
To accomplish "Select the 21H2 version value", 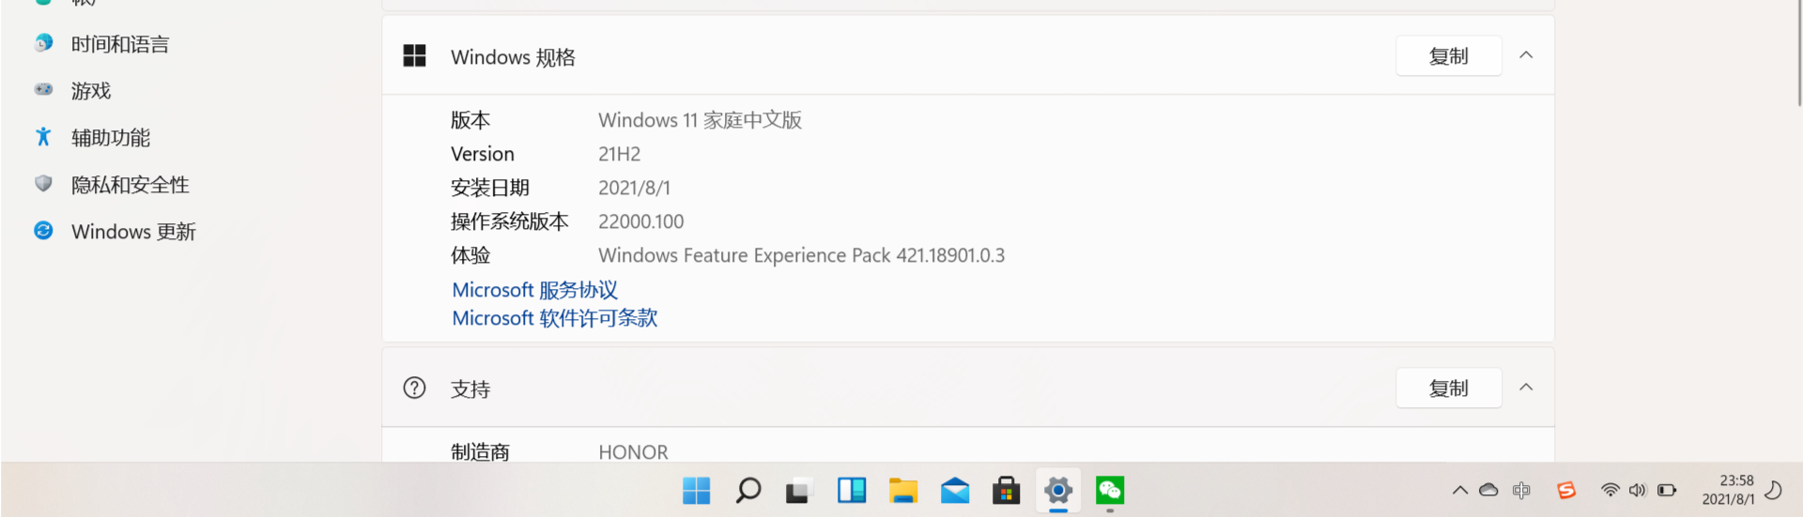I will point(619,154).
